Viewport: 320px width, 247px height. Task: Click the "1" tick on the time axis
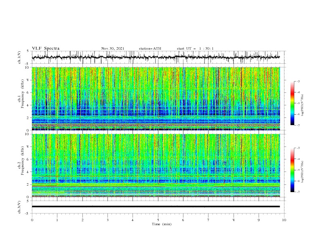click(x=57, y=220)
